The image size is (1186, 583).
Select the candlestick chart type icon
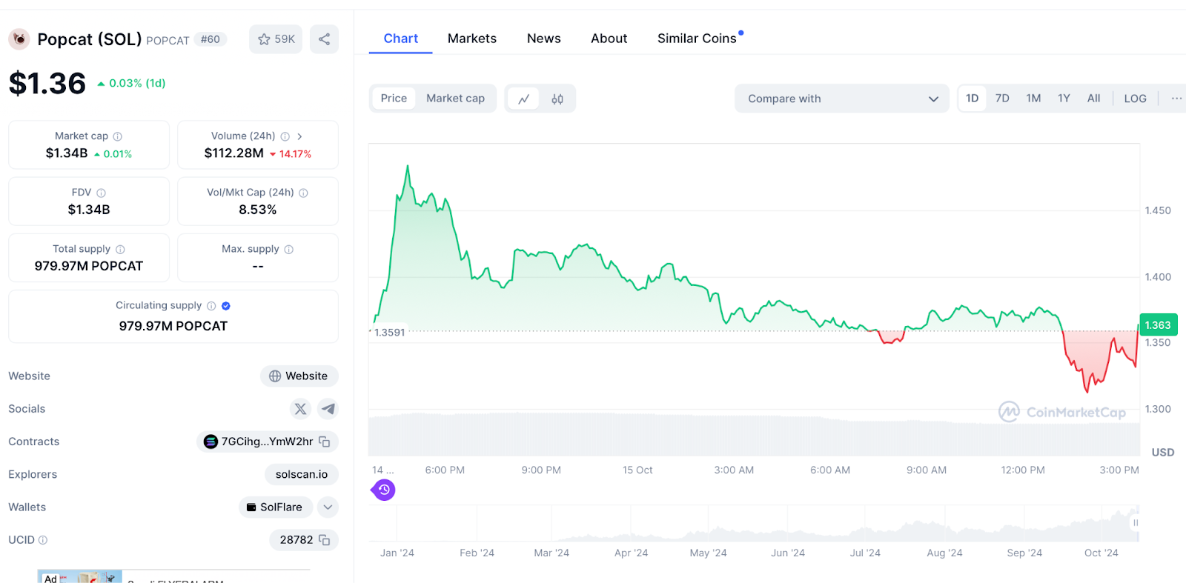pos(557,99)
